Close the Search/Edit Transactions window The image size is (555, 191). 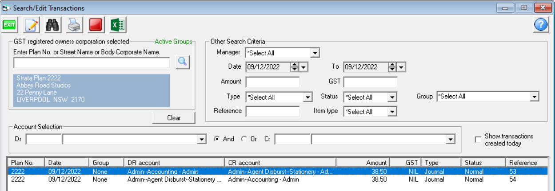click(x=543, y=8)
